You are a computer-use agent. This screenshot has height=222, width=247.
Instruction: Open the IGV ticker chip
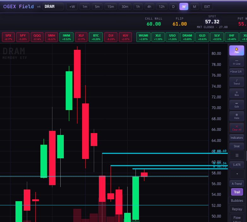[125, 37]
